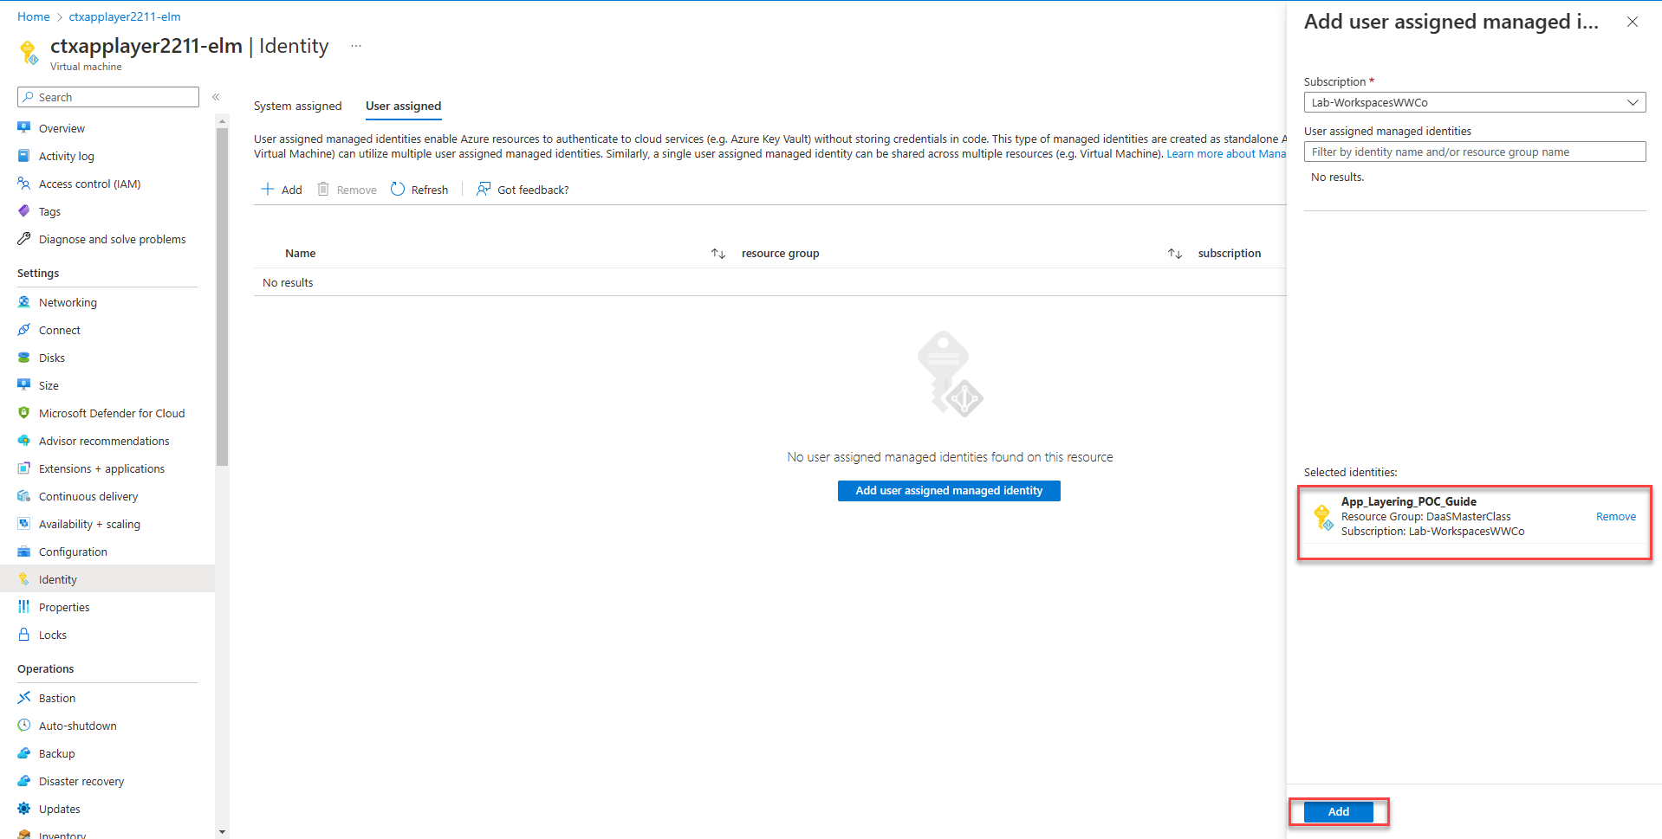1662x839 pixels.
Task: Click the Diagnose and solve problems wrench icon
Action: pos(24,239)
